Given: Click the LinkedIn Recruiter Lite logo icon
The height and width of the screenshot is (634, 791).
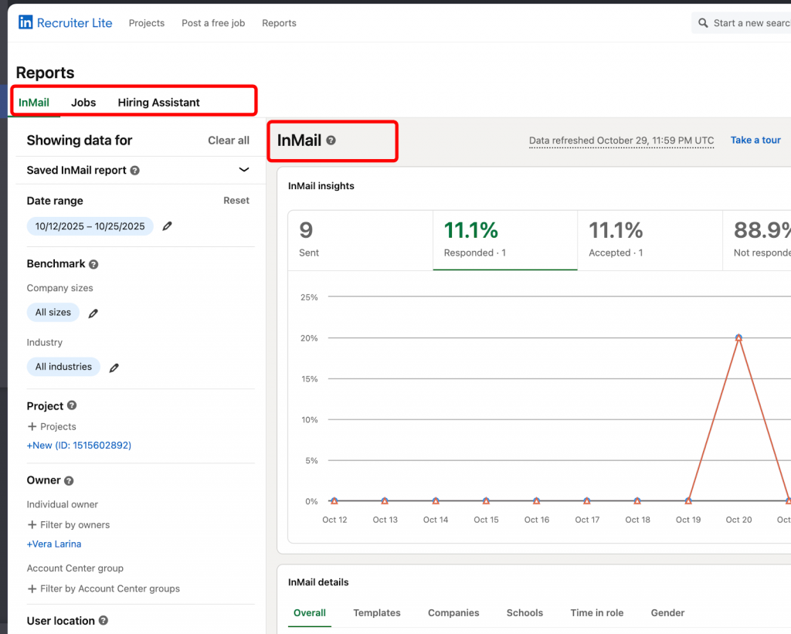Looking at the screenshot, I should [x=25, y=22].
